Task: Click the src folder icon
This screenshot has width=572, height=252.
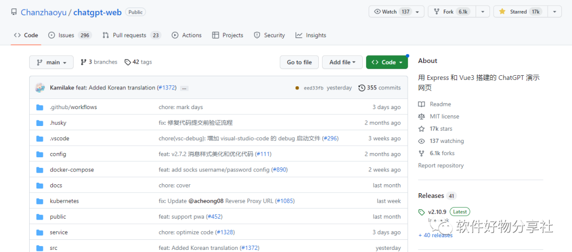Action: [40, 248]
